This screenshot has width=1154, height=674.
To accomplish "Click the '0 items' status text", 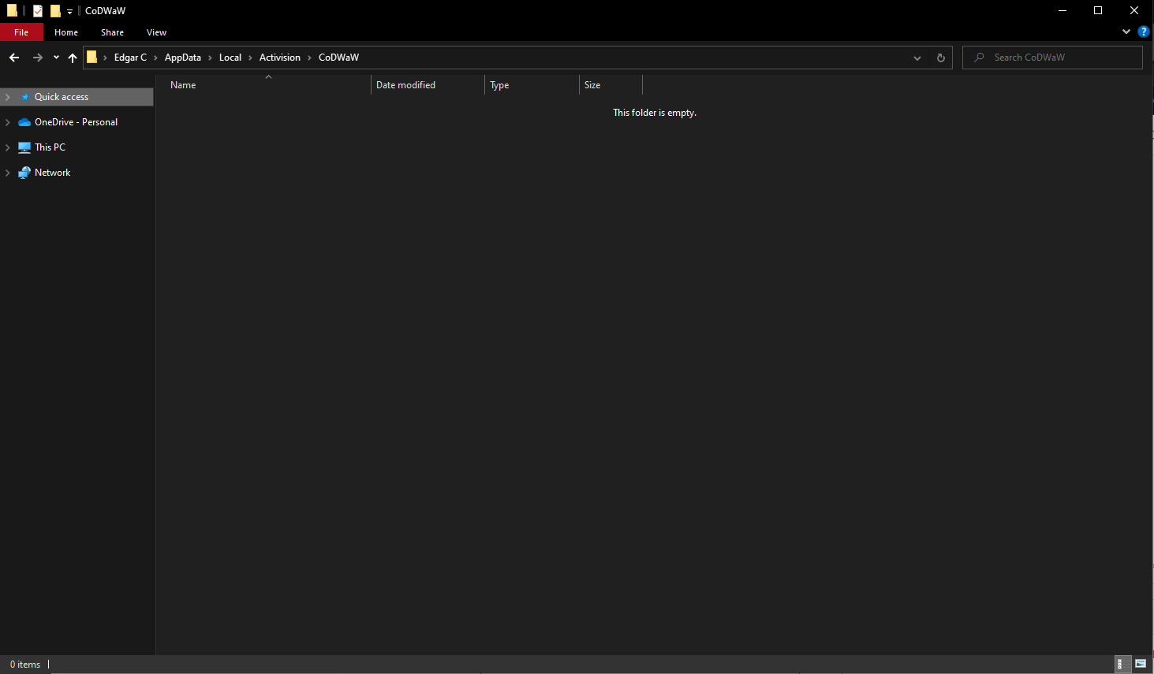I will click(x=25, y=665).
